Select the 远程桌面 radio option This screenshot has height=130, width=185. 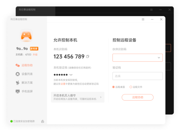coord(114,87)
